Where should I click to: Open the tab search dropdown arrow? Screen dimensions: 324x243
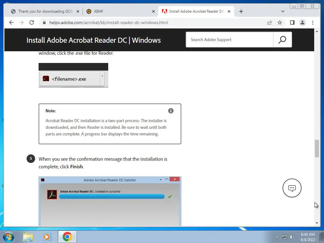tap(283, 11)
